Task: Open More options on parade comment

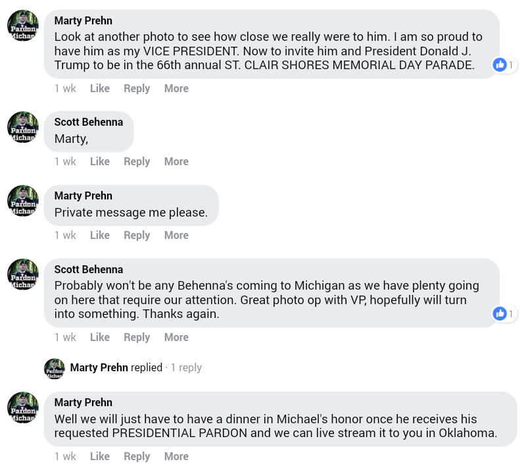Action: 176,88
